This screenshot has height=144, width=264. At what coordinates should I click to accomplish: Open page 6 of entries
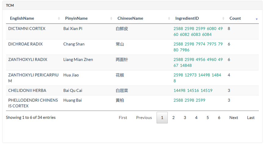(x=219, y=118)
